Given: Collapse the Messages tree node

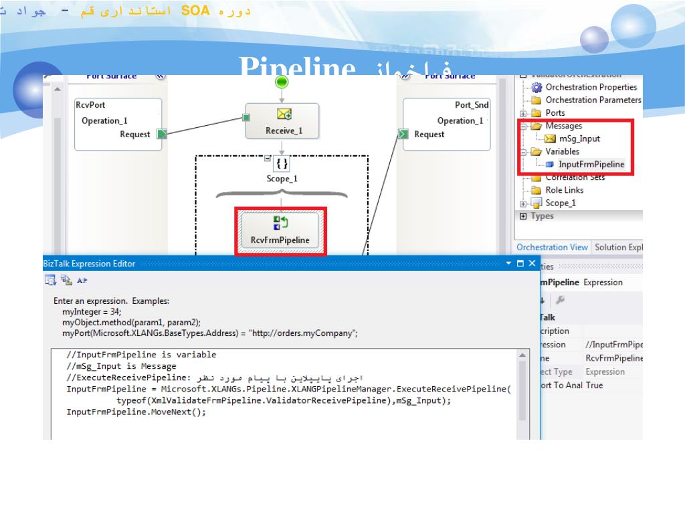Looking at the screenshot, I should coord(523,126).
